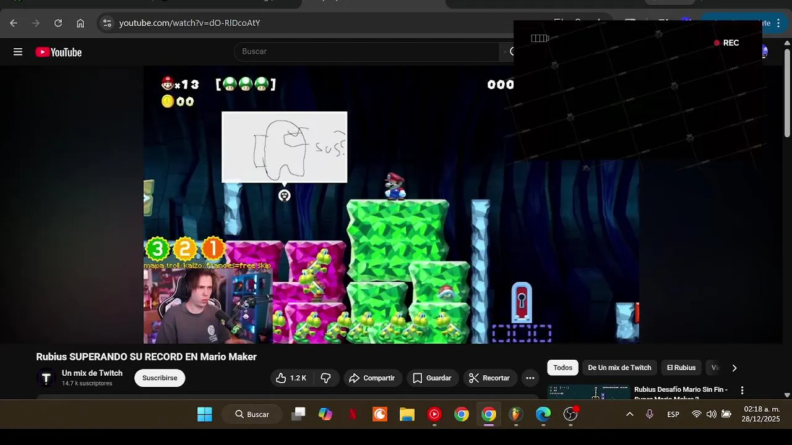Switch input language via ESP indicator
The height and width of the screenshot is (445, 792).
673,415
